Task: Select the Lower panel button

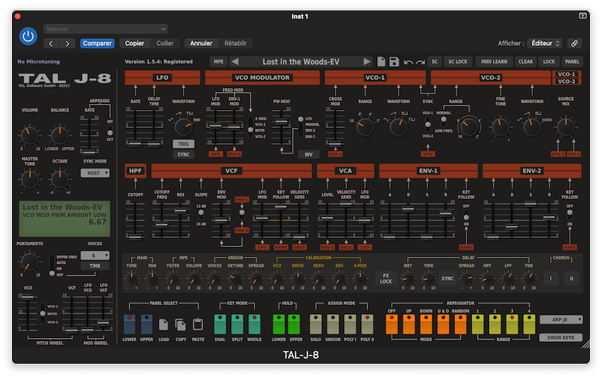Action: pyautogui.click(x=129, y=325)
